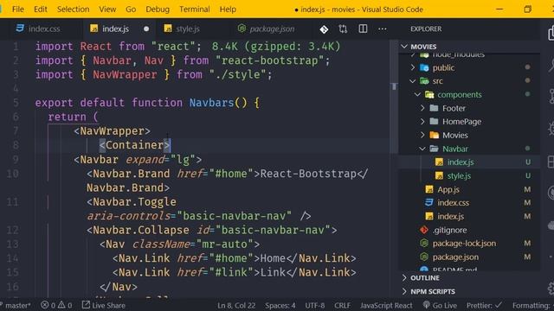Open the Help menu
This screenshot has width=554, height=311.
point(228,10)
